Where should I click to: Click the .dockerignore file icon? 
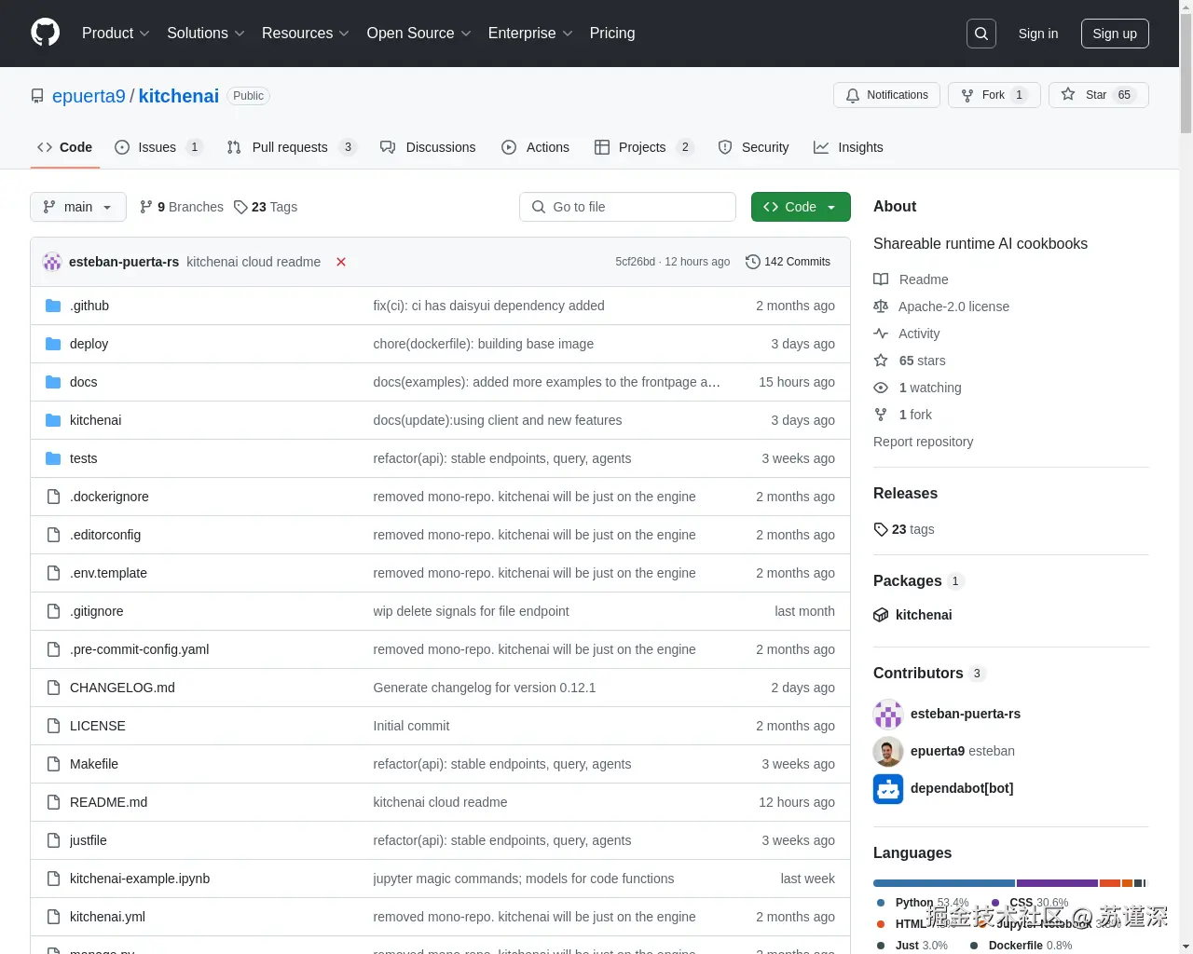tap(53, 497)
